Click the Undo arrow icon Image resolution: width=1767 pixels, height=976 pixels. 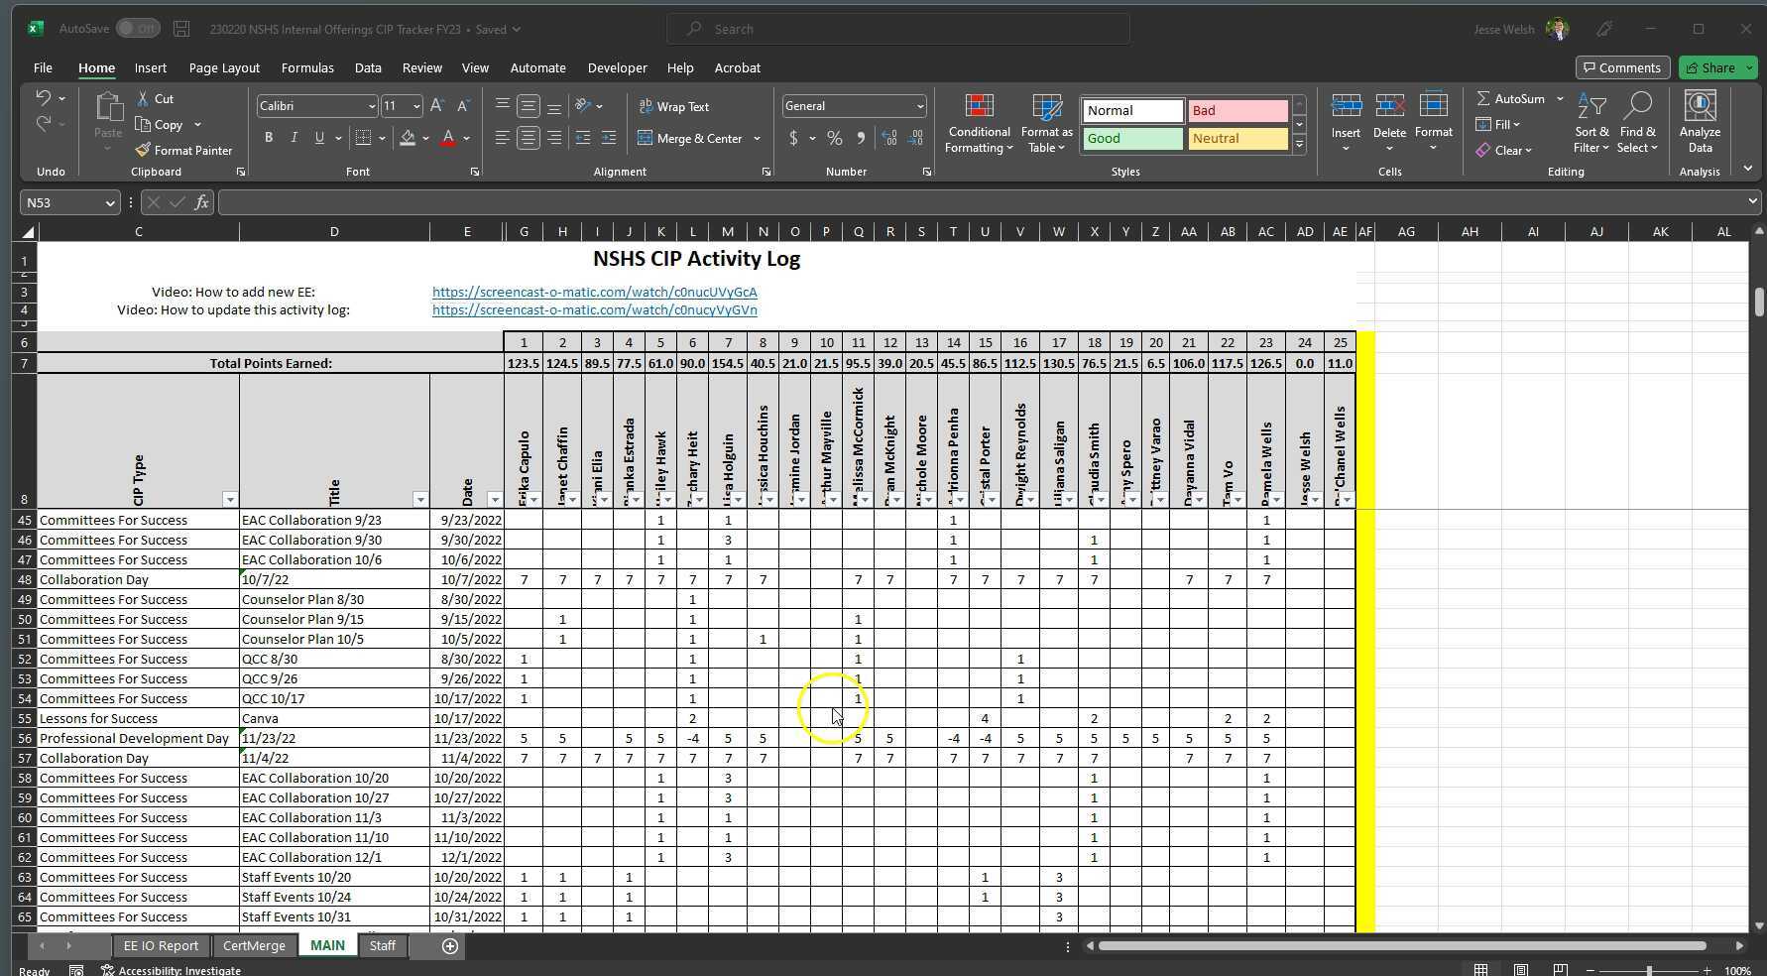43,97
